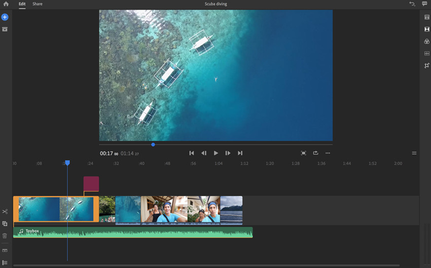Click the Undo arrow icon
The image size is (431, 268).
[412, 4]
